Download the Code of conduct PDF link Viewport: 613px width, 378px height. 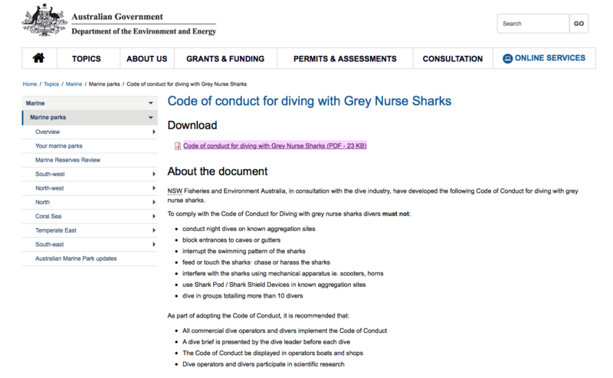(x=274, y=145)
